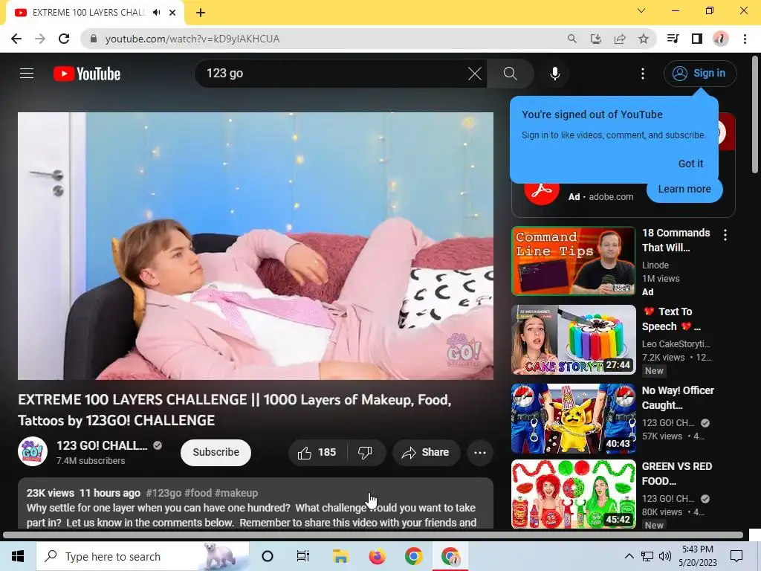The height and width of the screenshot is (571, 761).
Task: Open the Cake Storytime thumbnail
Action: click(x=573, y=339)
